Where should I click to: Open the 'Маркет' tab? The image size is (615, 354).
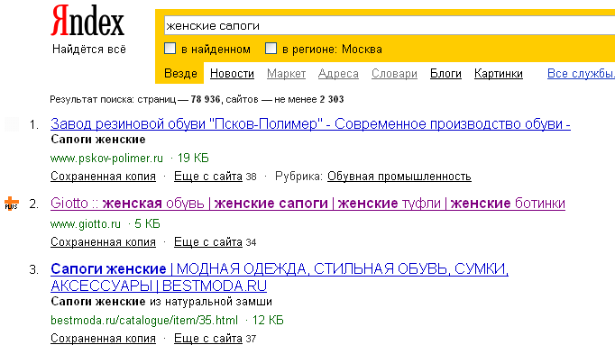tap(287, 73)
